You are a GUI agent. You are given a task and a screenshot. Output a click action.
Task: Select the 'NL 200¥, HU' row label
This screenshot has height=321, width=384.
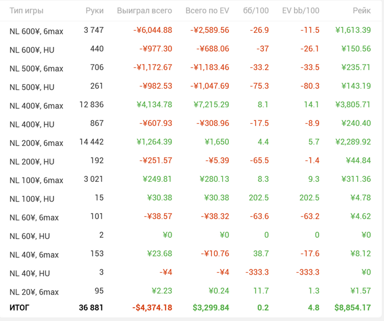pyautogui.click(x=32, y=162)
